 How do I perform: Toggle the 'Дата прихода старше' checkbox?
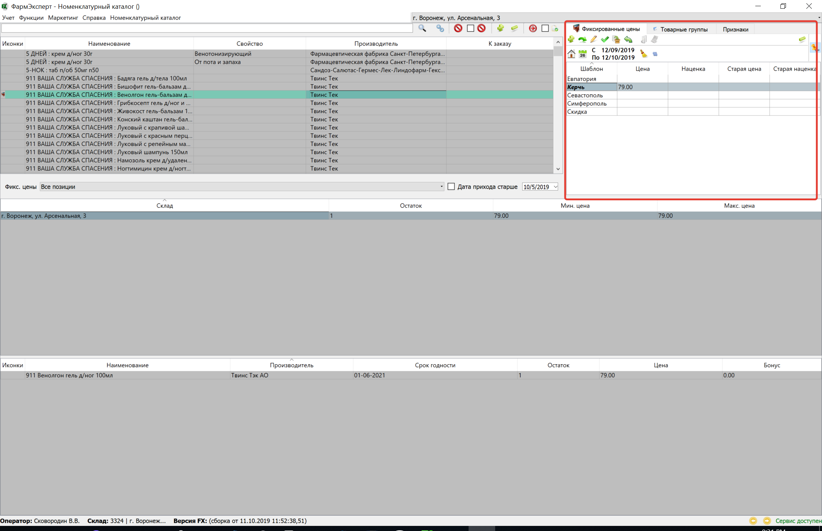[x=451, y=186]
